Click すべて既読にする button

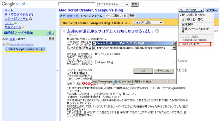pyautogui.click(x=116, y=16)
